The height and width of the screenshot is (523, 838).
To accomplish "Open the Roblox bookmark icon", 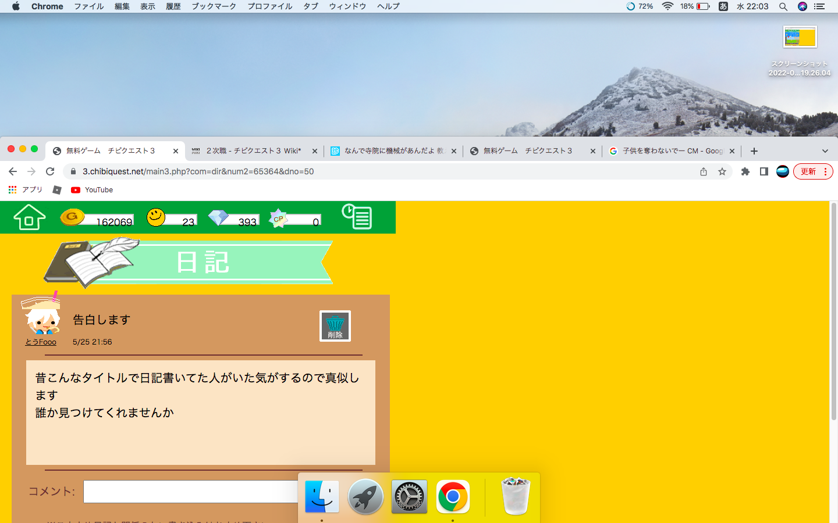I will [x=57, y=190].
